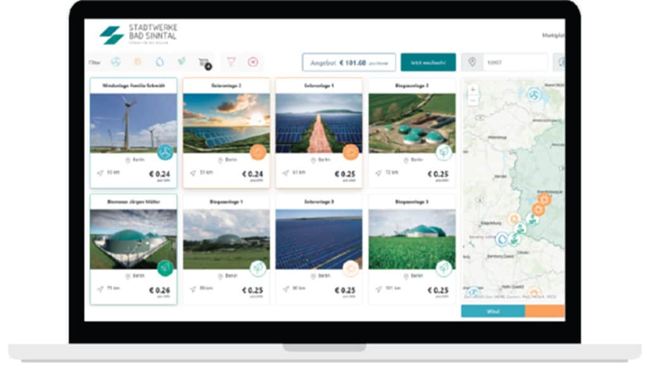Filter listings by solar energy icon
648x381 pixels.
137,62
